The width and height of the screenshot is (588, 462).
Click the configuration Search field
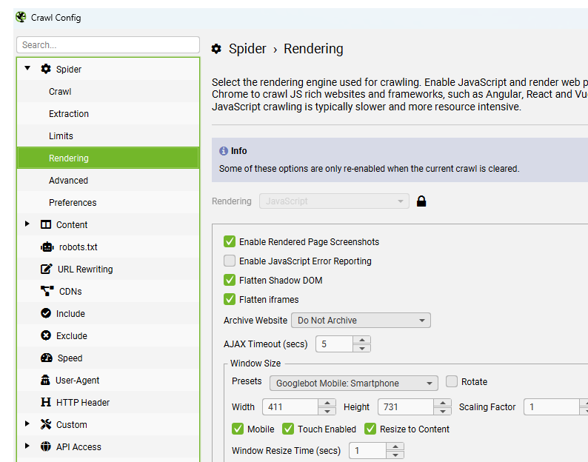(x=108, y=45)
